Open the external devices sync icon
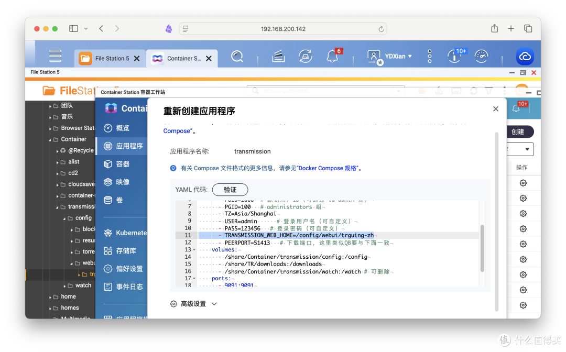 (305, 57)
